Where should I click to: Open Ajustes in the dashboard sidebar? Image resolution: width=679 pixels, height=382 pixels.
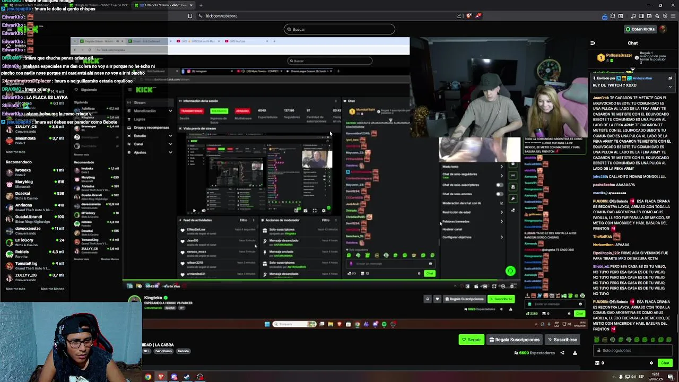(140, 152)
